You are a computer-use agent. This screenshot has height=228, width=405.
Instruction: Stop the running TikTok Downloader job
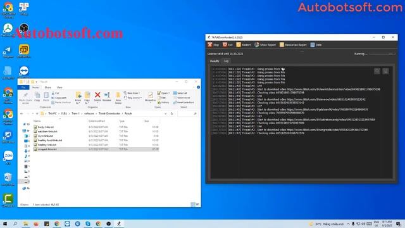tap(213, 45)
